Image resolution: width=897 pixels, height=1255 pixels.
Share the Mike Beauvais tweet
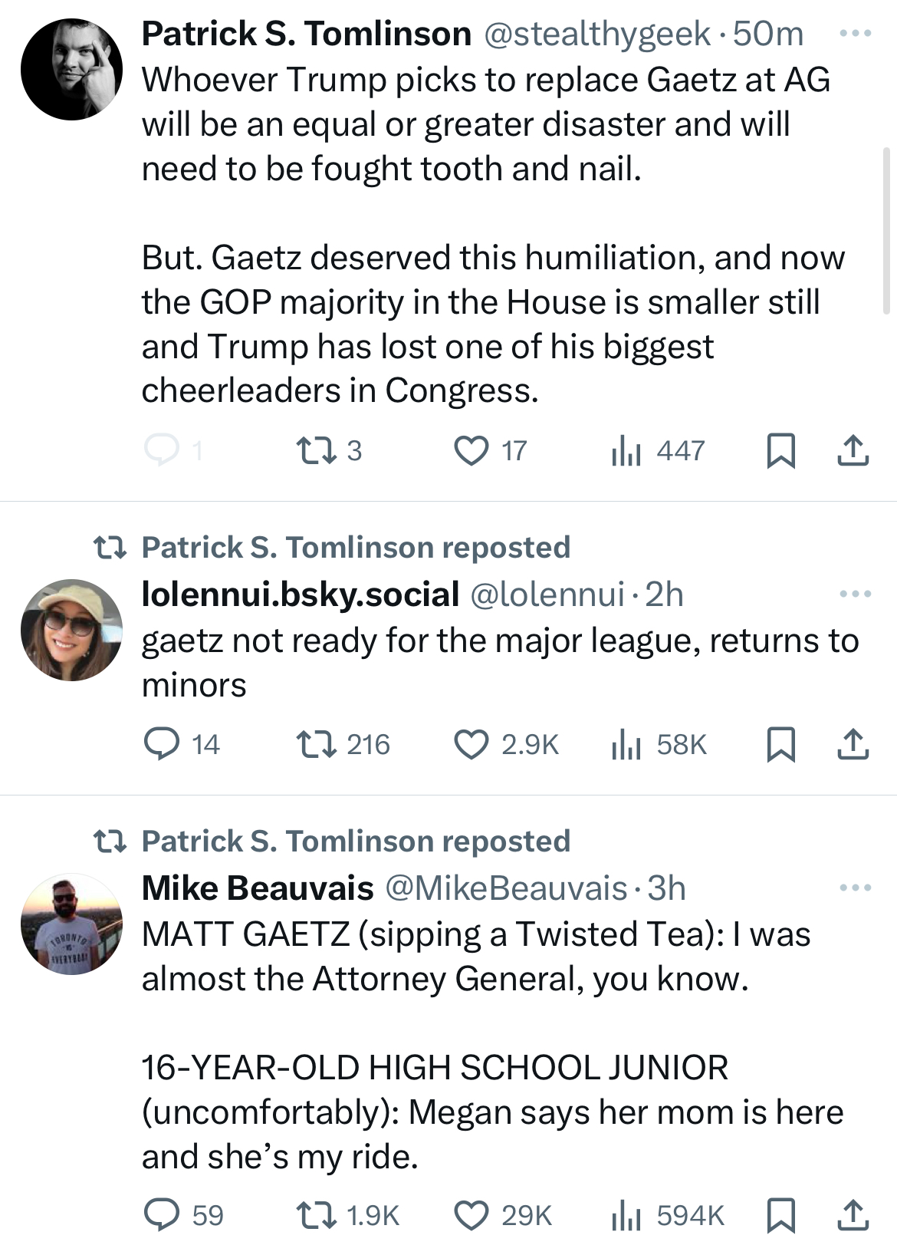click(x=853, y=1215)
